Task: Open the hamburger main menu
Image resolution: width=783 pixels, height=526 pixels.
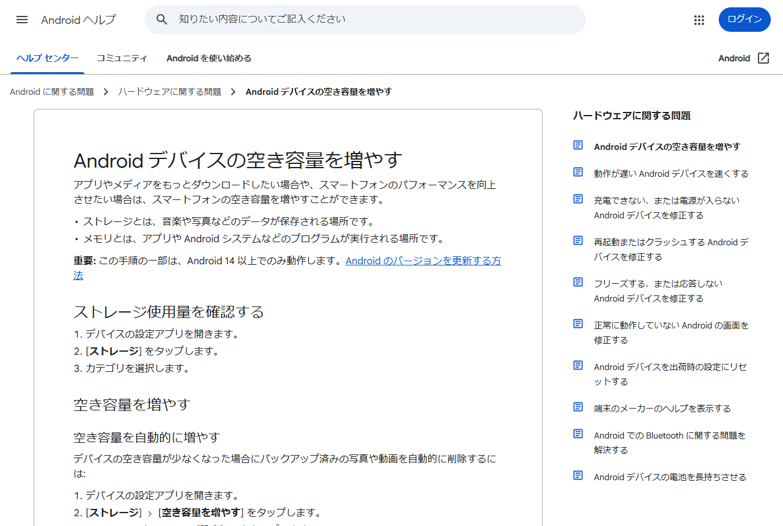Action: [x=22, y=20]
